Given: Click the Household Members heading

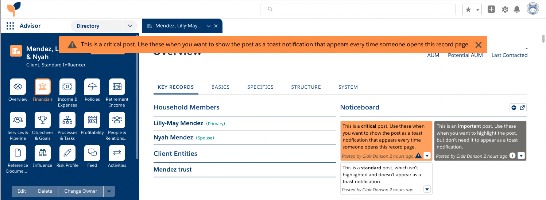Looking at the screenshot, I should click(x=186, y=107).
